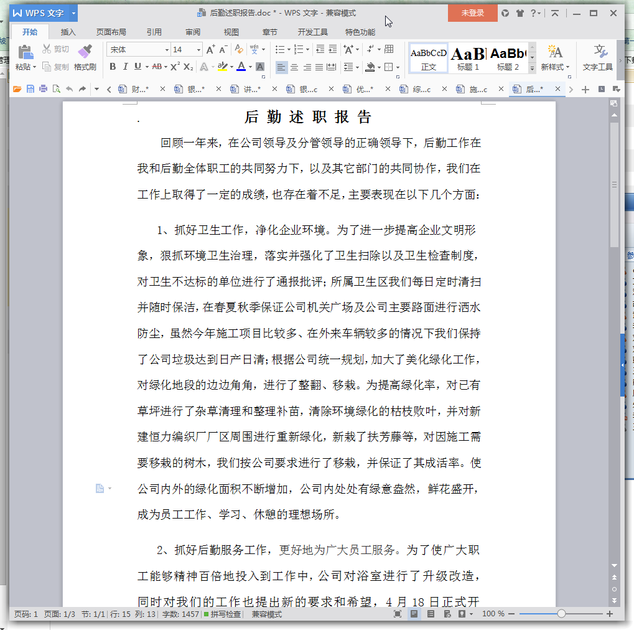Toggle align left paragraph button
The height and width of the screenshot is (630, 634).
[281, 67]
